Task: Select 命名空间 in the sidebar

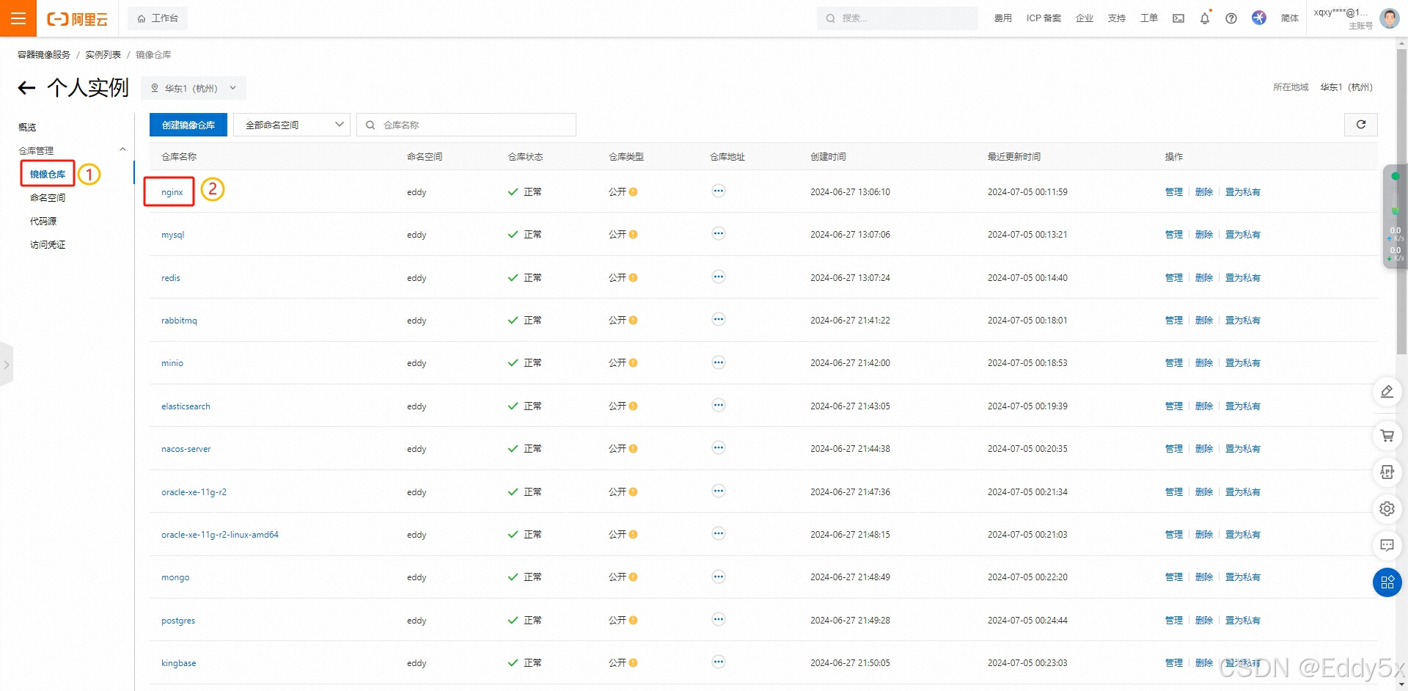Action: tap(48, 197)
